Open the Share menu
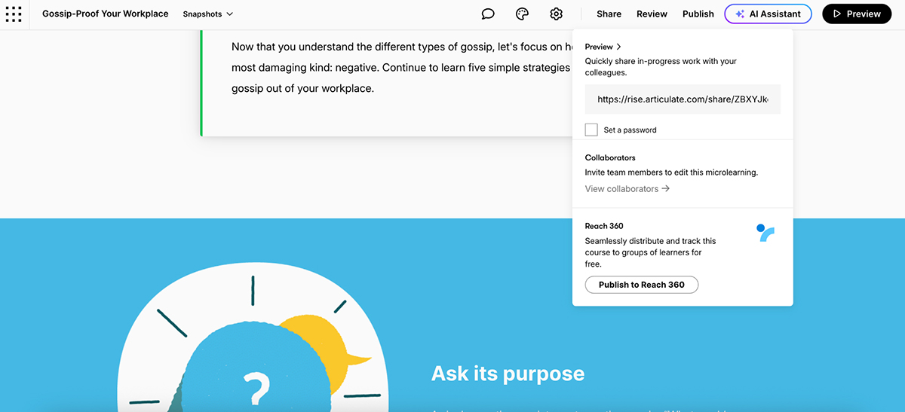This screenshot has width=905, height=412. [x=609, y=14]
